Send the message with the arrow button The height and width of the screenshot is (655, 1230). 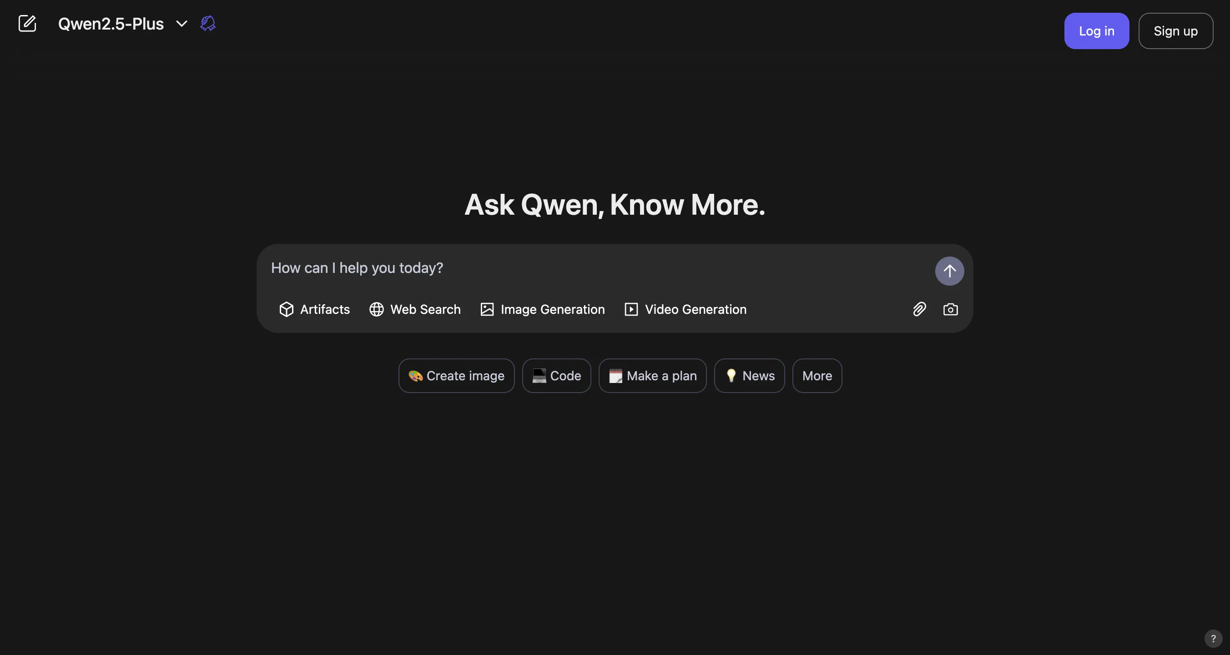949,271
